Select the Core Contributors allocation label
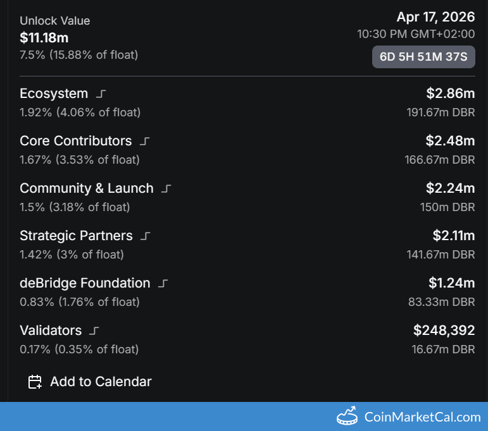 click(76, 141)
